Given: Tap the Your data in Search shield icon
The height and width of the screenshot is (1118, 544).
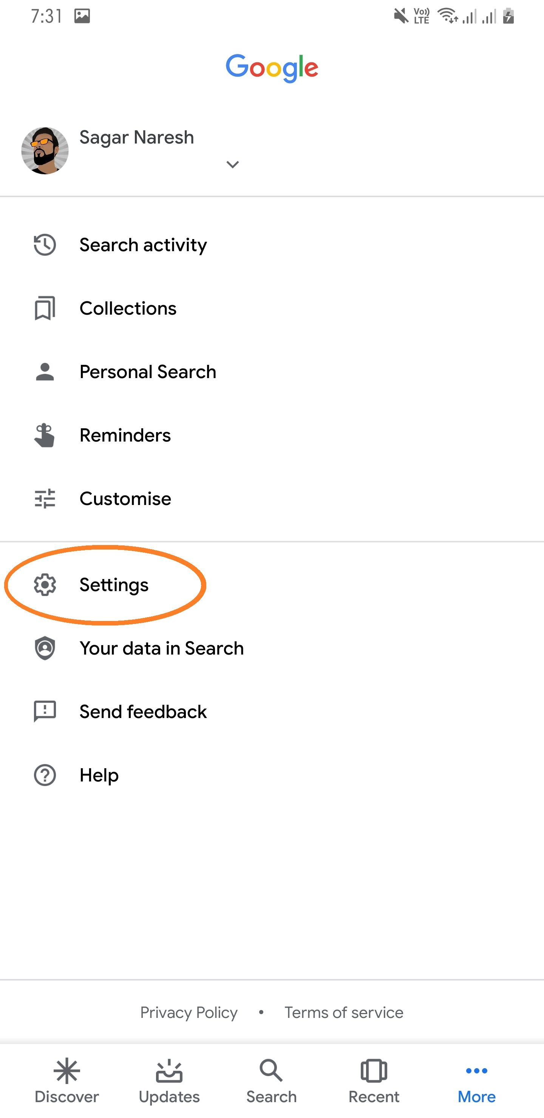Looking at the screenshot, I should coord(45,648).
